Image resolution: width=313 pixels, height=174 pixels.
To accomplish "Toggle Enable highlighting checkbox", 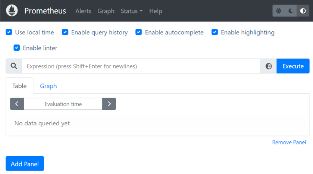I will tap(215, 32).
